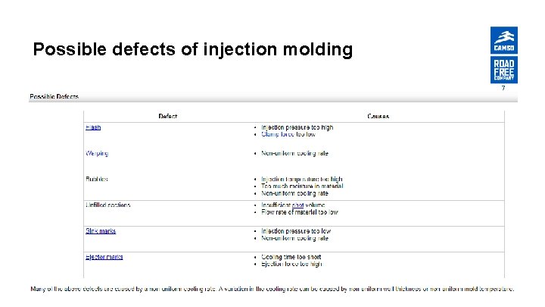Click the slide title Possible defects of injection molding

tap(193, 49)
